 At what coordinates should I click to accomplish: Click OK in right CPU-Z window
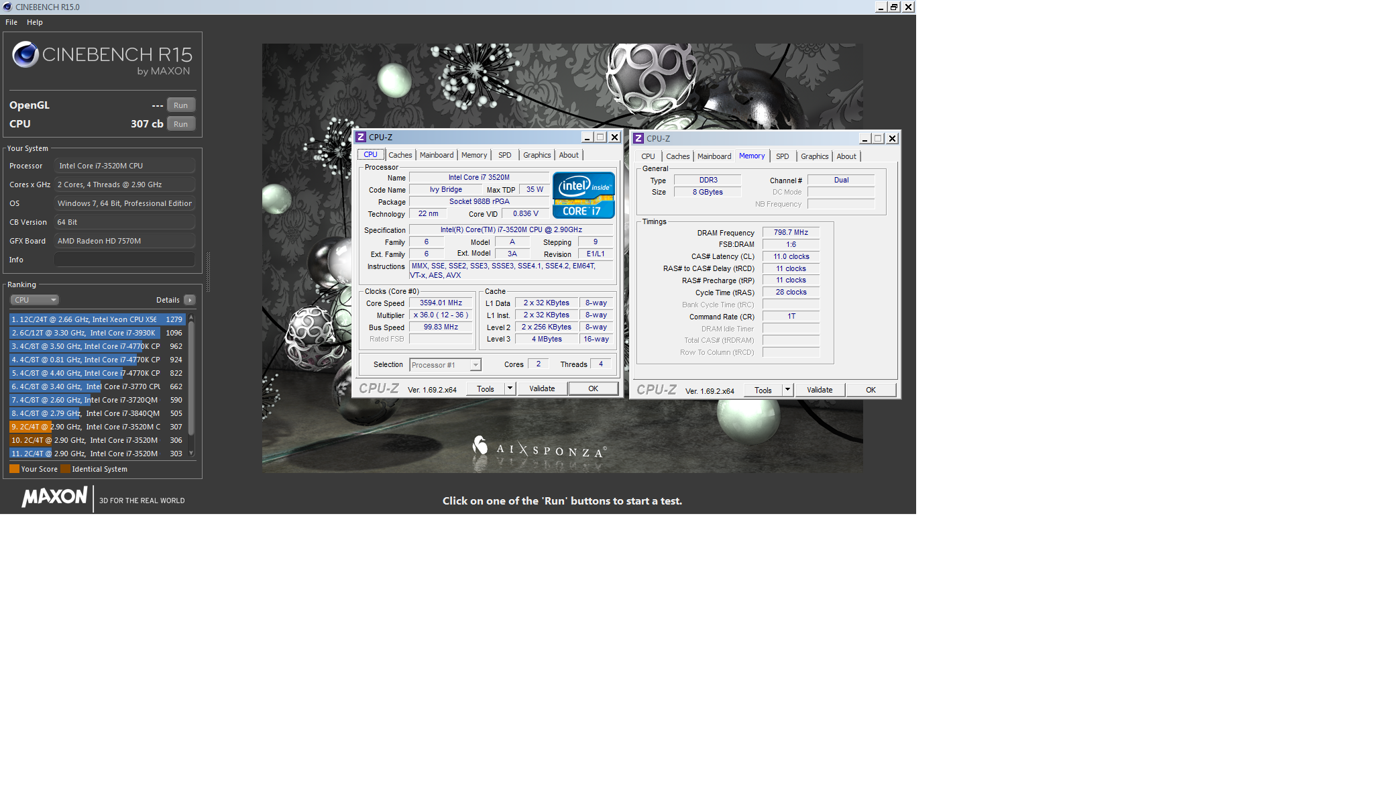(871, 390)
